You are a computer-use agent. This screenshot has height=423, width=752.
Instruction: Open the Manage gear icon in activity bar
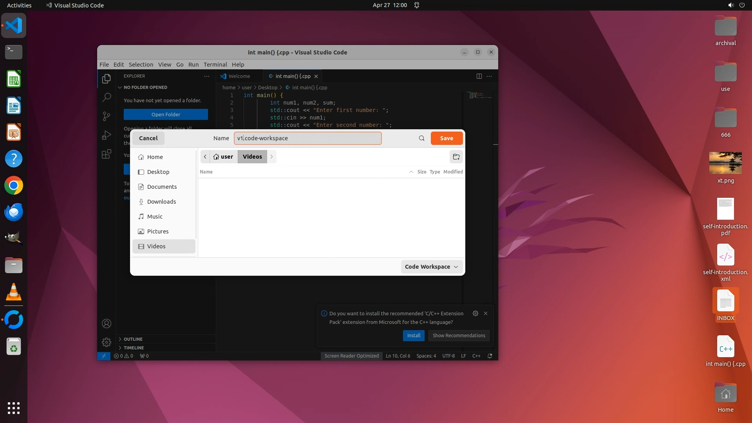coord(107,342)
